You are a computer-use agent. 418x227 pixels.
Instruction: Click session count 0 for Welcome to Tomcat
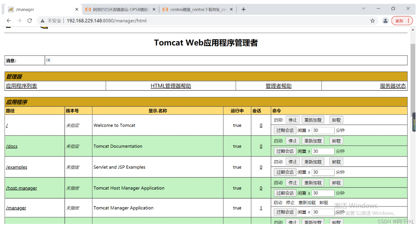tap(261, 125)
